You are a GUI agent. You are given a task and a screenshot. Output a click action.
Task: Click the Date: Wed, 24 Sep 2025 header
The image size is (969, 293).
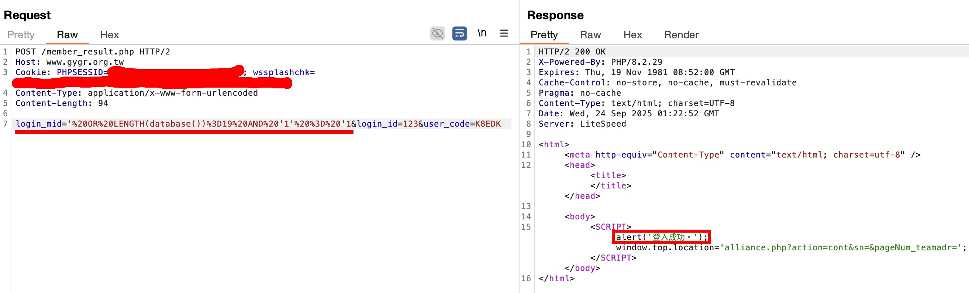628,114
